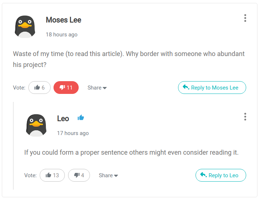Screen dimensions: 268x202
Task: Click the caret arrow next to Moses Lee's Share
Action: pyautogui.click(x=105, y=88)
